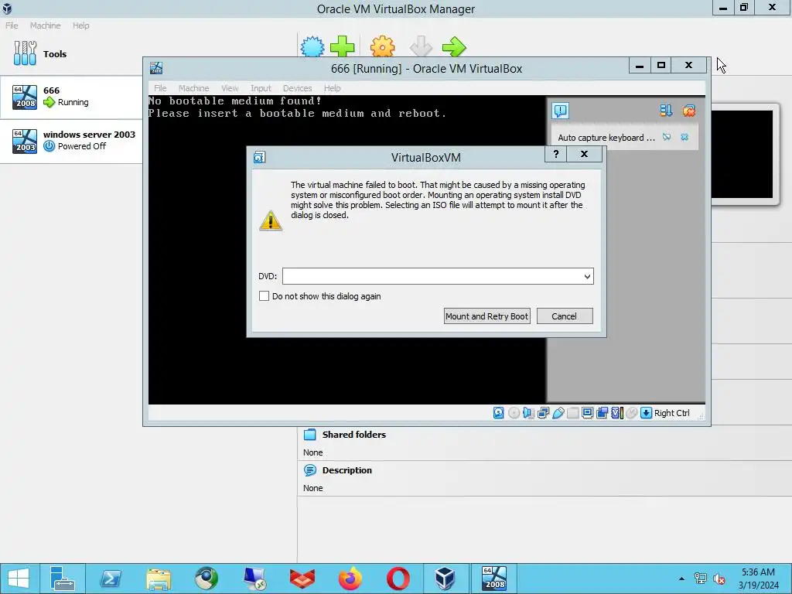Open Input menu in the 666 VM window

[261, 88]
